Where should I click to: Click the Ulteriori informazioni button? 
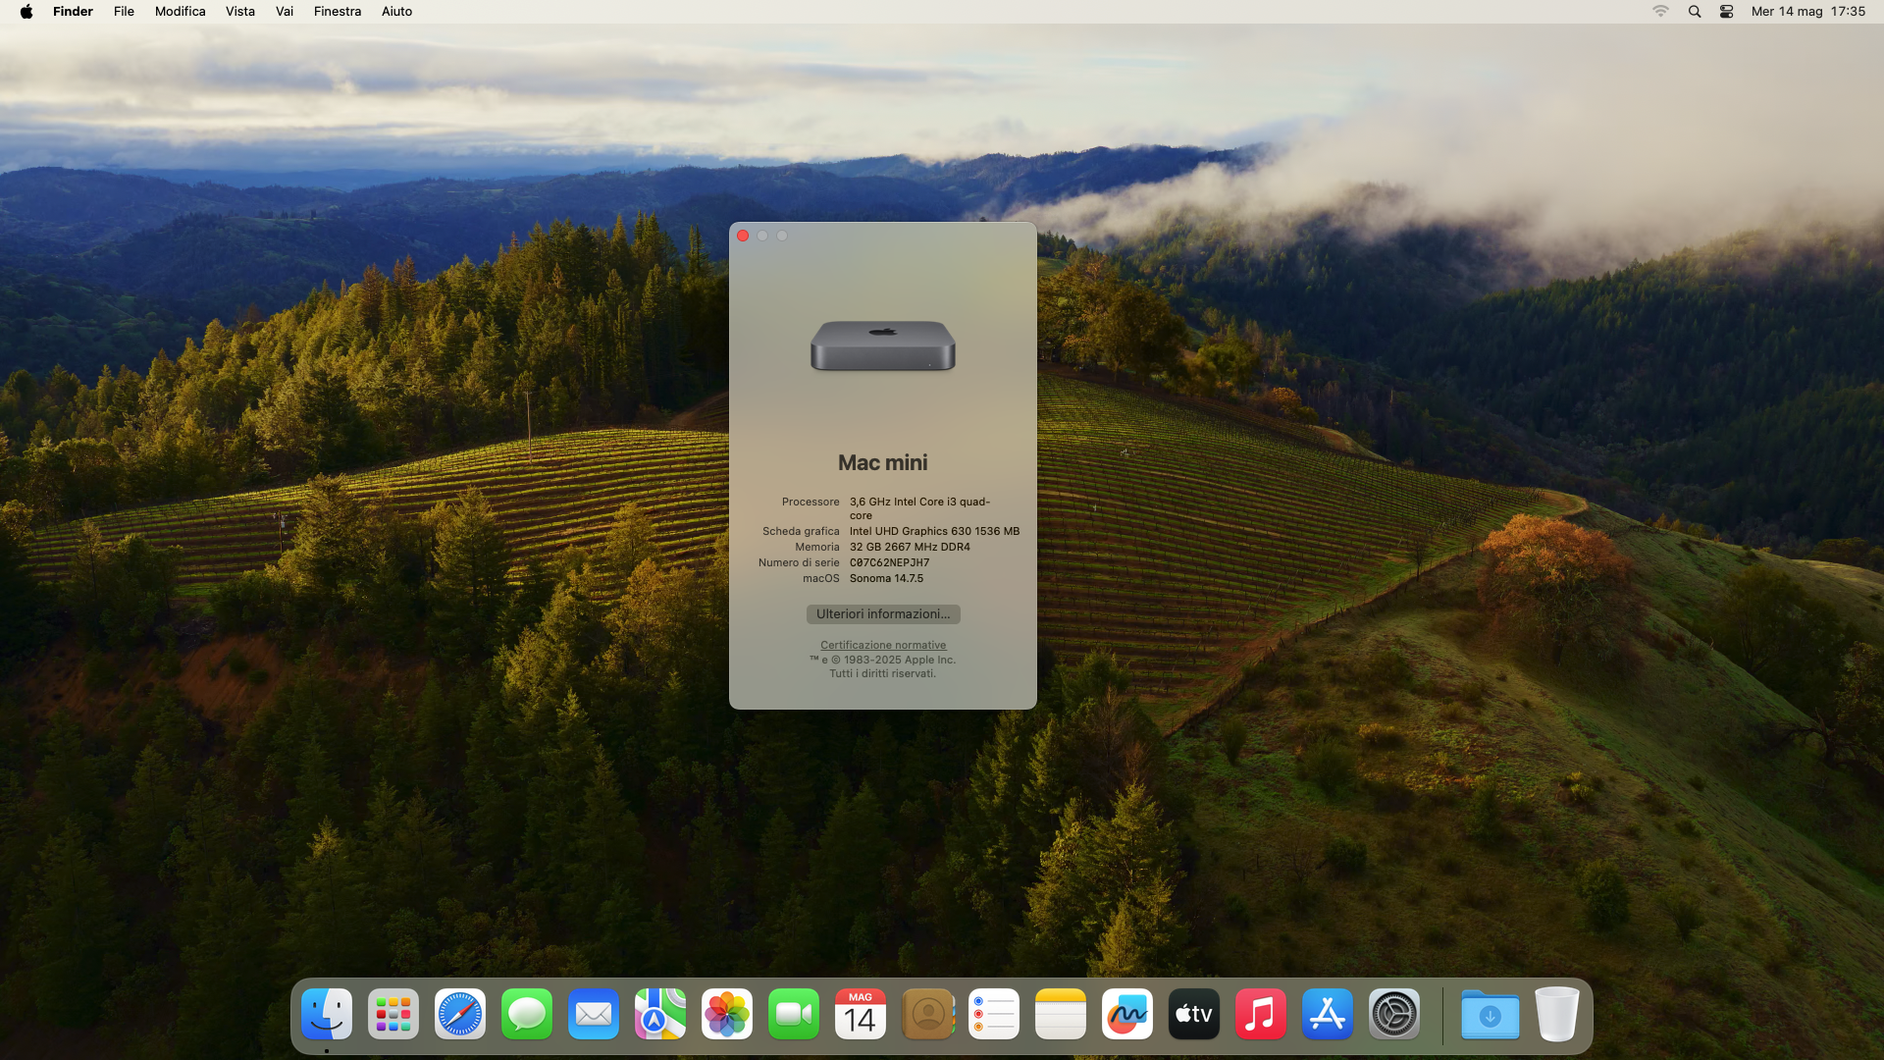(x=883, y=614)
